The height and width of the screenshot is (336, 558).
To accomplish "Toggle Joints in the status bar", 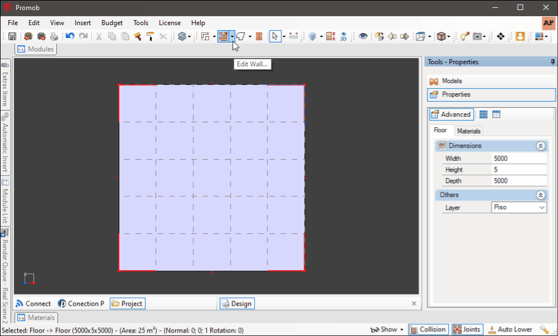I will 467,330.
